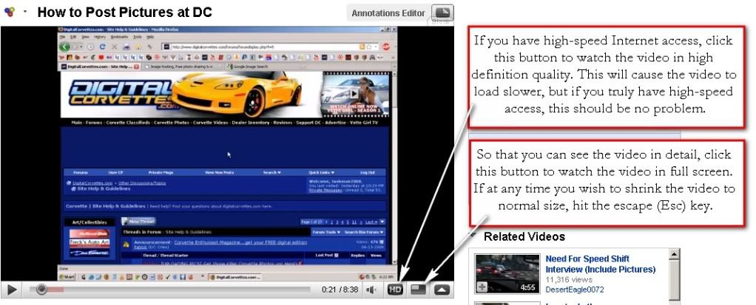The width and height of the screenshot is (756, 305).
Task: Play the video with the play button
Action: [13, 289]
